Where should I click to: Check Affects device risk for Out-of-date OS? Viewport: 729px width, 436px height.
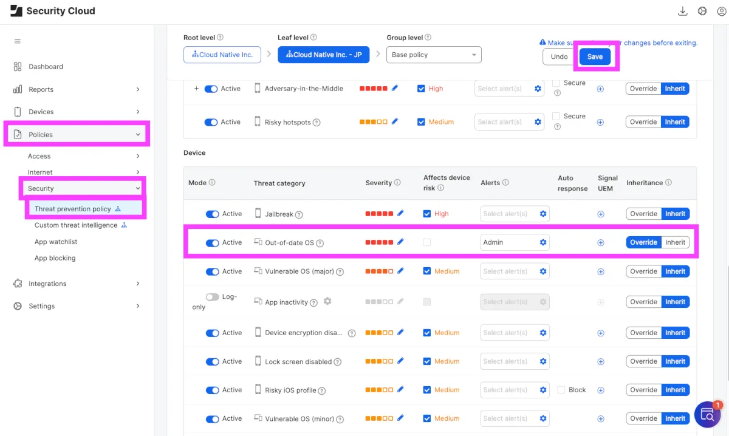pyautogui.click(x=427, y=242)
